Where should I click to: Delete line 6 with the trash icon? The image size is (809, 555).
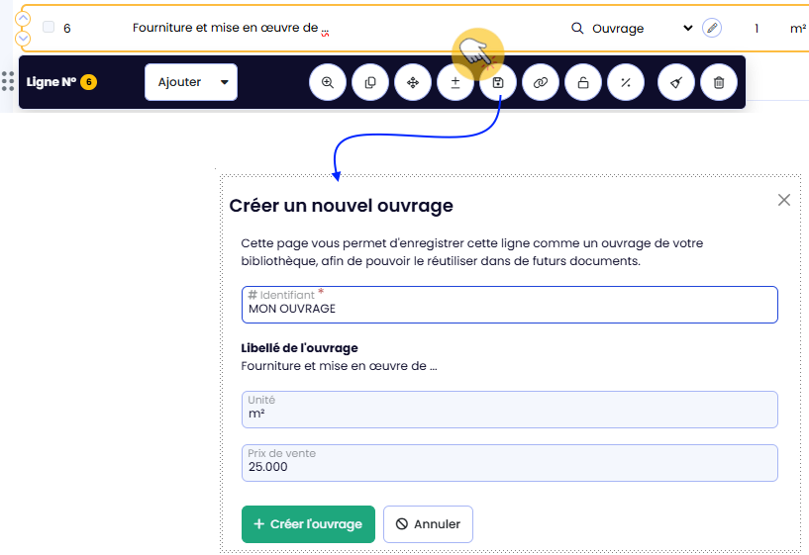(719, 83)
